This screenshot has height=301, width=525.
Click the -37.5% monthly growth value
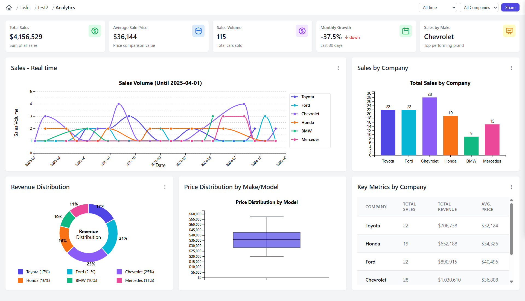331,37
